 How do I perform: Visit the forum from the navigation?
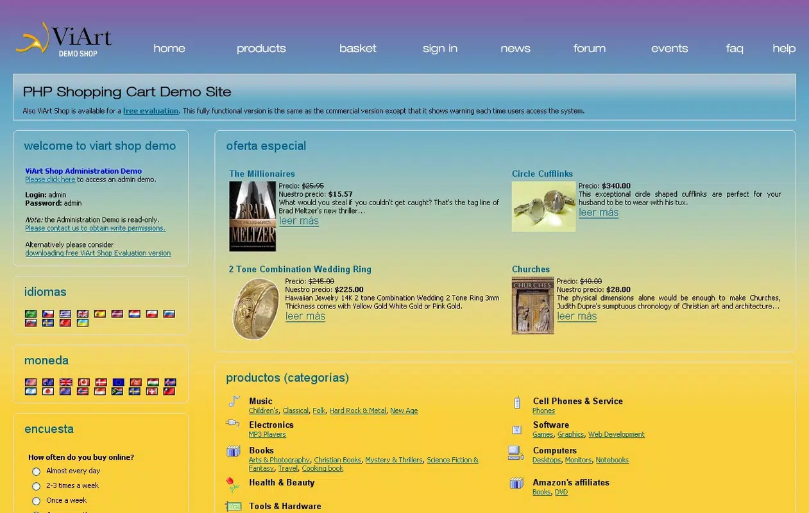pyautogui.click(x=590, y=49)
